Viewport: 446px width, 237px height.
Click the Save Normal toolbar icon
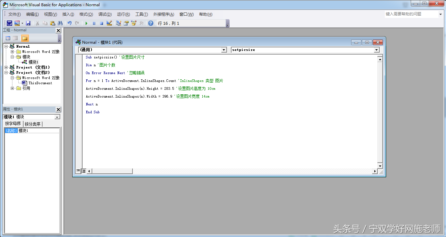click(28, 23)
